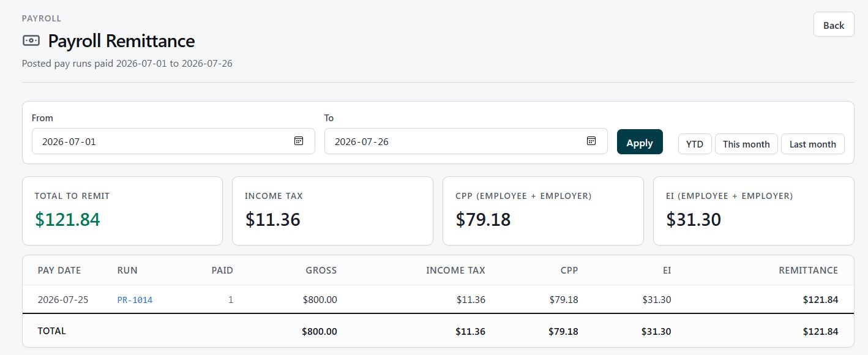Viewport: 868px width, 355px height.
Task: Select the Last month preset
Action: tap(813, 144)
